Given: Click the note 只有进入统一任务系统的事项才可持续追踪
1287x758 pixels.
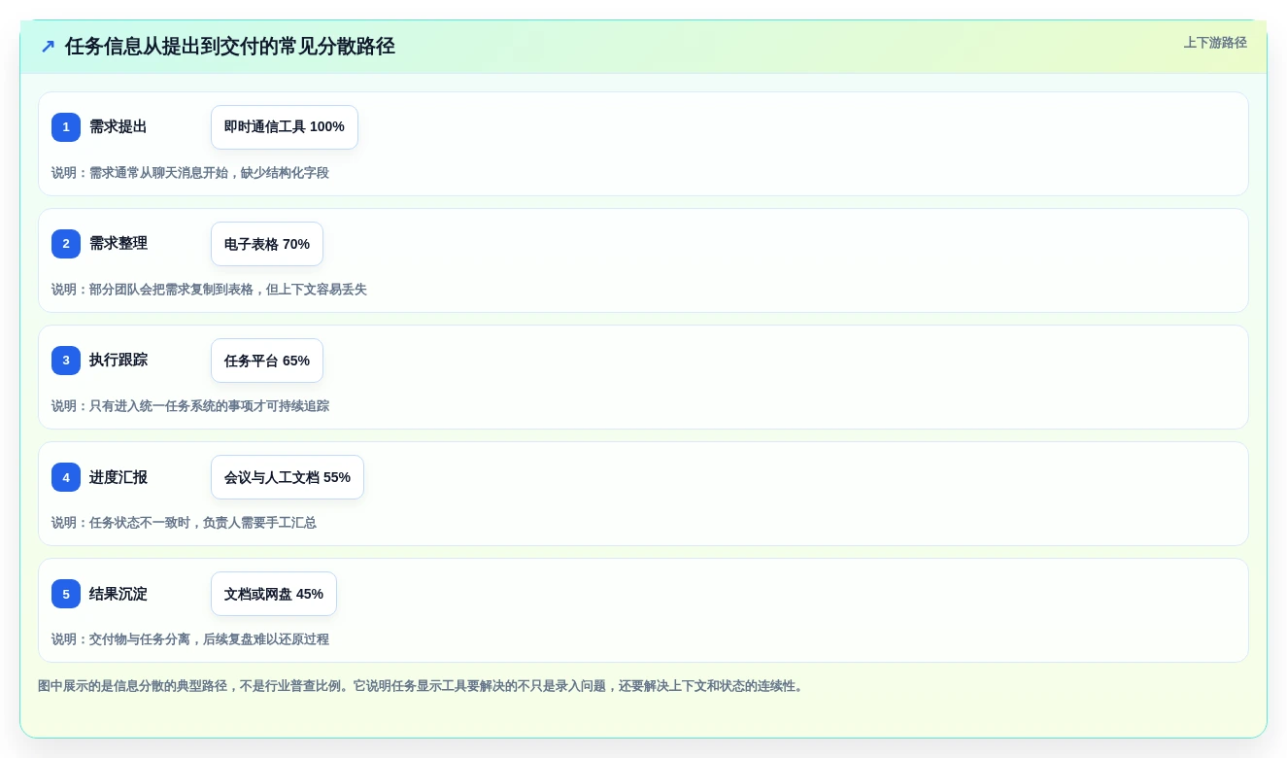Looking at the screenshot, I should coord(209,406).
